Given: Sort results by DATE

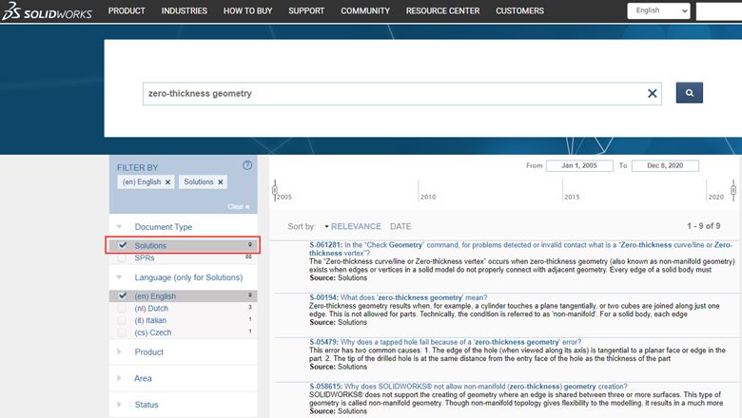Looking at the screenshot, I should 400,227.
